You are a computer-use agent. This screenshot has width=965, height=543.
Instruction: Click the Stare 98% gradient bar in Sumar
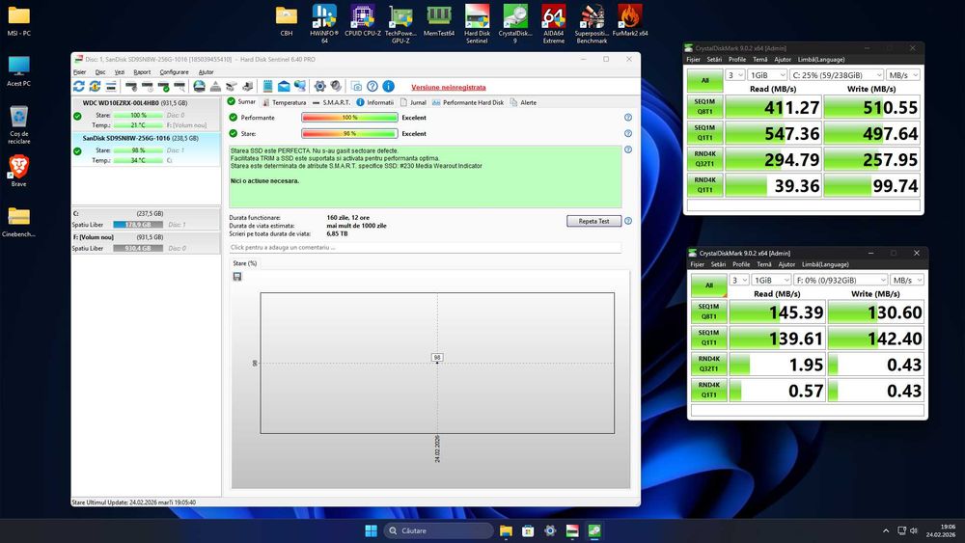(x=349, y=133)
